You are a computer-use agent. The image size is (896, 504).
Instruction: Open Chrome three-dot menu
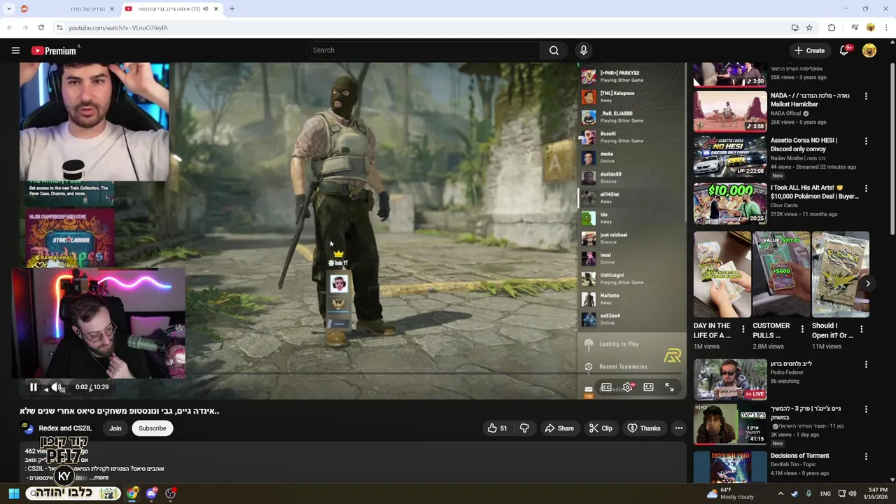pos(887,28)
